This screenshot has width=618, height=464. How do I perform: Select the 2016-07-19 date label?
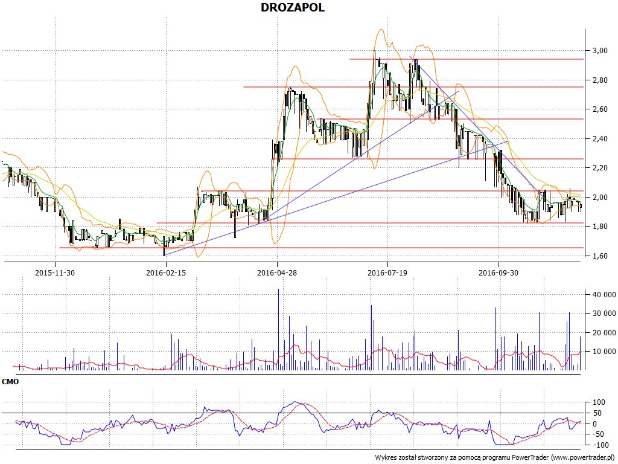click(x=387, y=272)
